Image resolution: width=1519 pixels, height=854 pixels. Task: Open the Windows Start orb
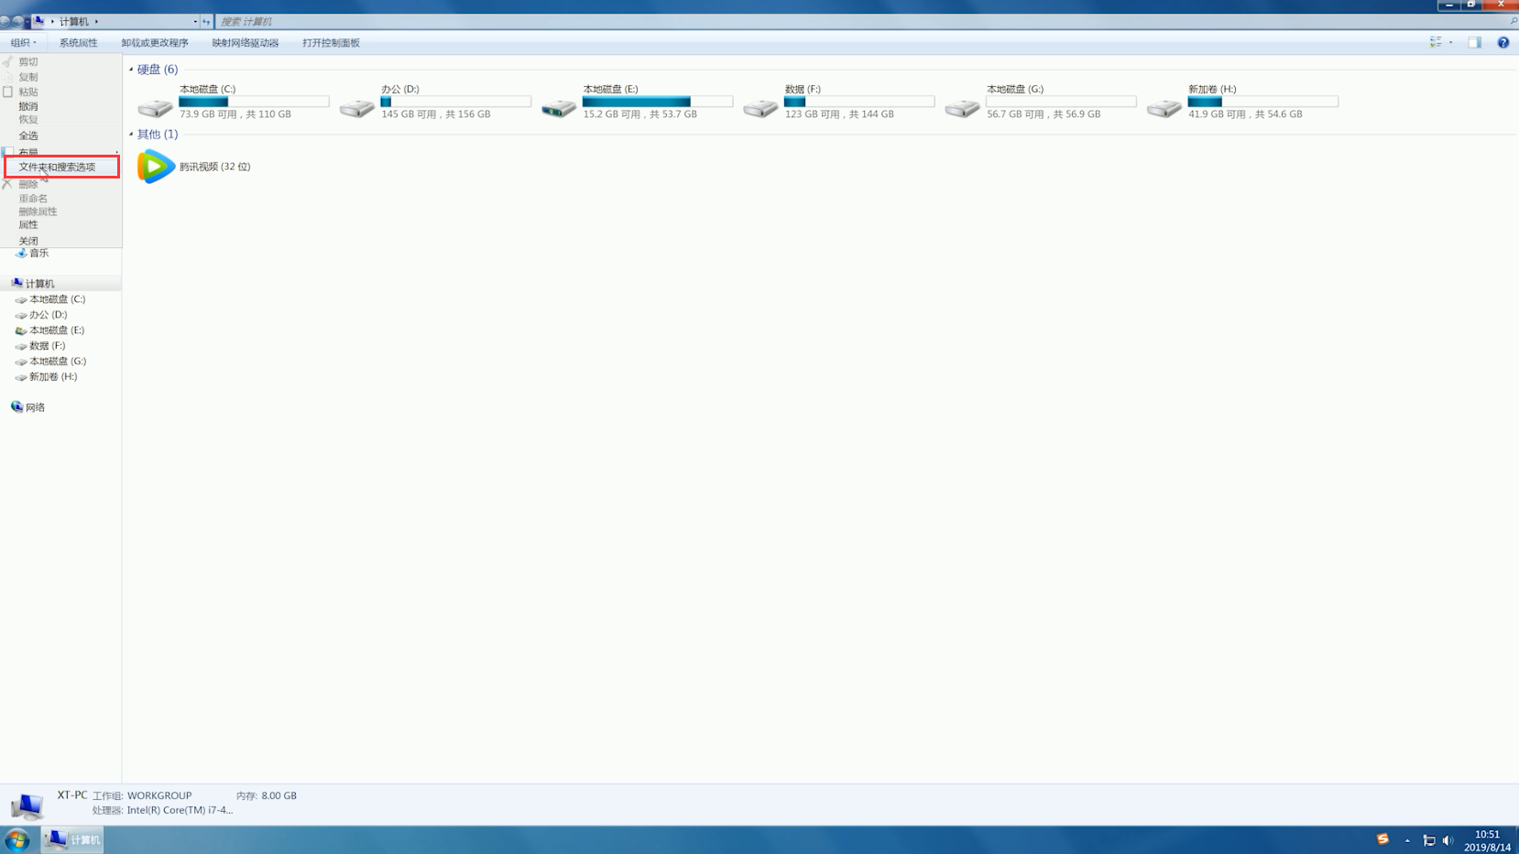click(17, 839)
